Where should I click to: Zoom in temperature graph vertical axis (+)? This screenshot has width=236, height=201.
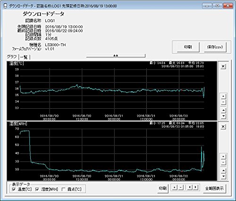coord(223,96)
